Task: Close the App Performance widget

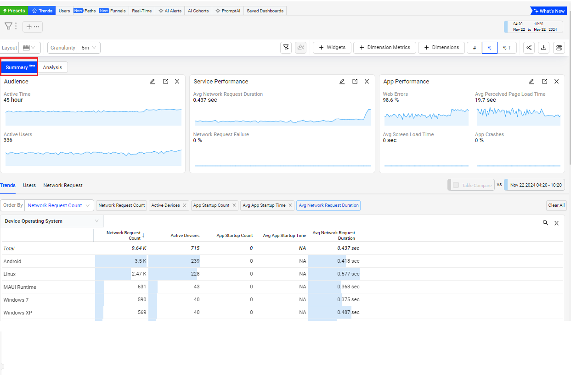Action: click(x=556, y=82)
